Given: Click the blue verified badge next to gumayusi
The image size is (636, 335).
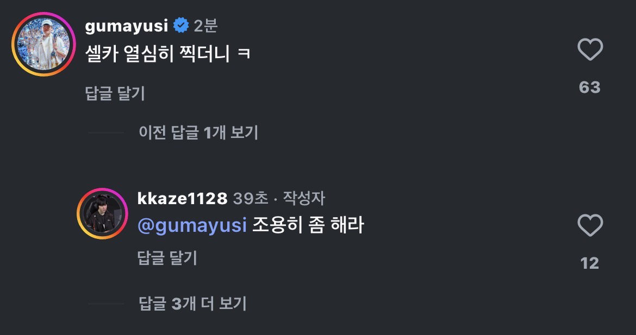Looking at the screenshot, I should pos(181,26).
